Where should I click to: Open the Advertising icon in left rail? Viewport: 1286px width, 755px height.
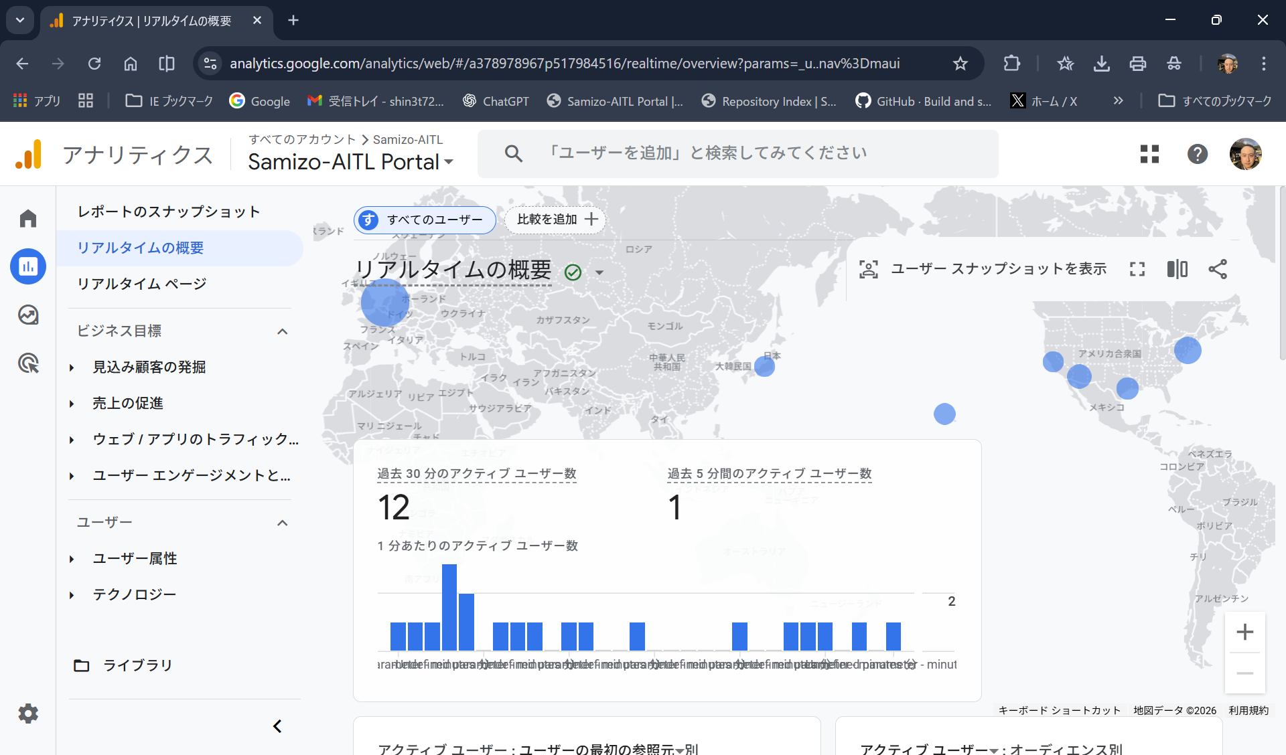[28, 363]
